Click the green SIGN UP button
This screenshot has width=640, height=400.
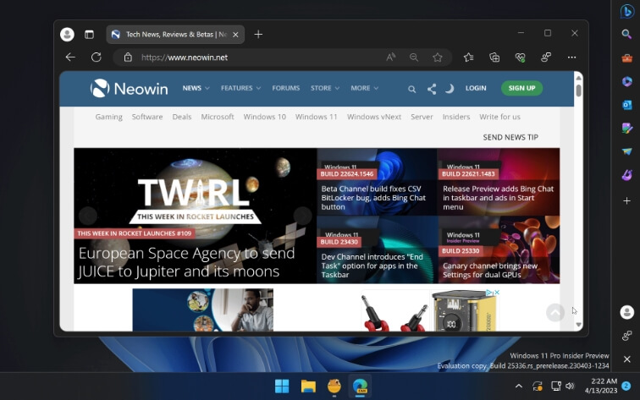(521, 88)
